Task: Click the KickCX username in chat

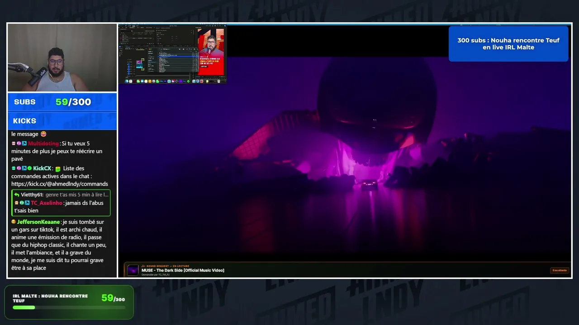Action: coord(42,168)
